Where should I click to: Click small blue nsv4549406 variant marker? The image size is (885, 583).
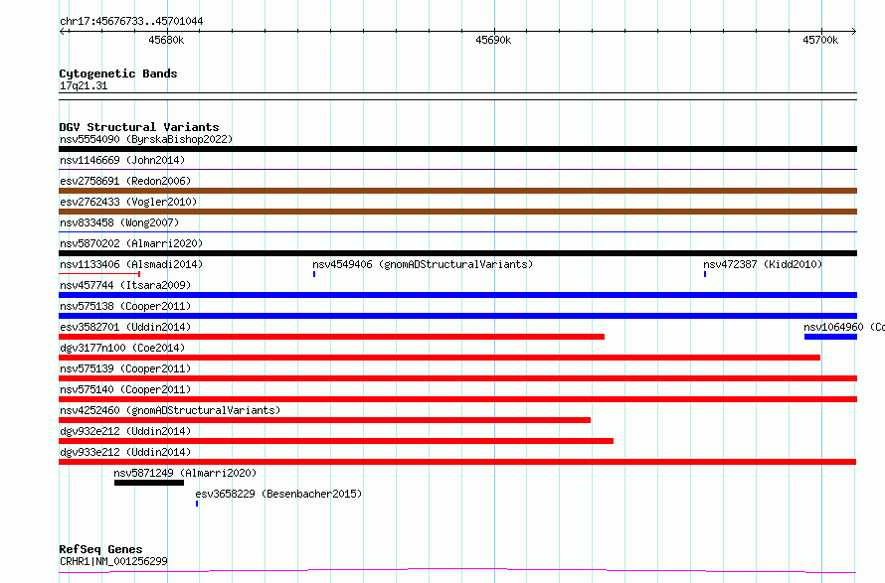(x=314, y=274)
